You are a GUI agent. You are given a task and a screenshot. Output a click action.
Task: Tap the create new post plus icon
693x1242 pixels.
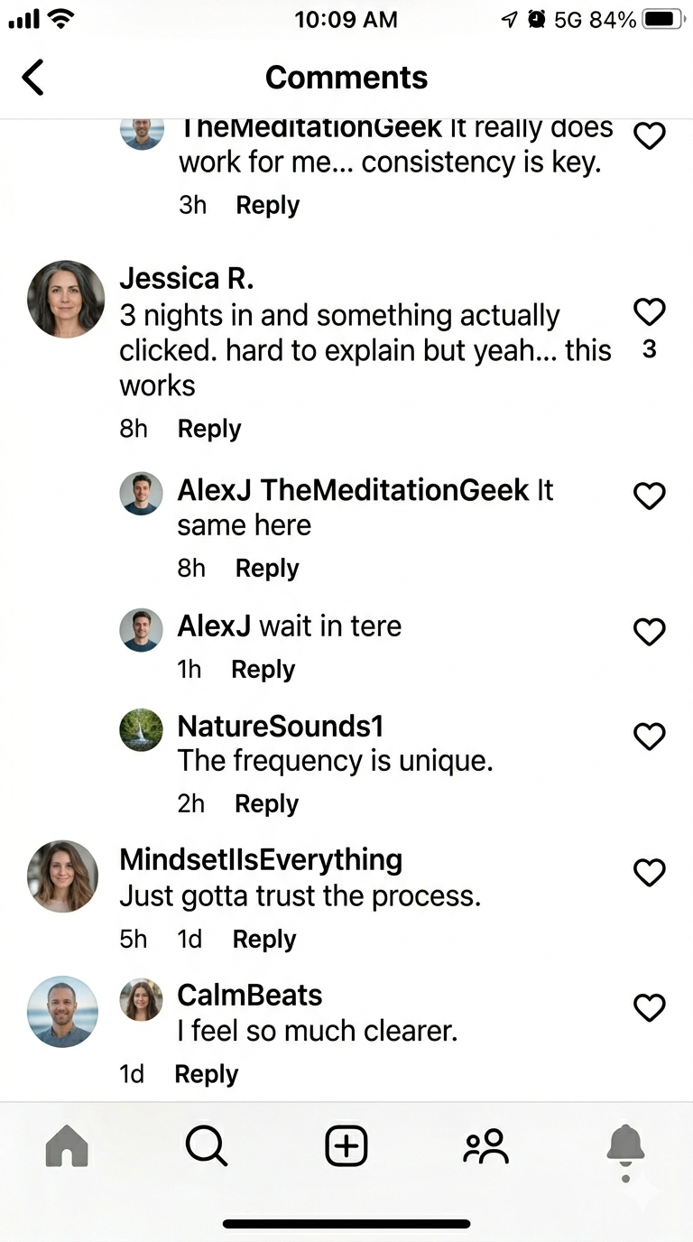tap(346, 1146)
